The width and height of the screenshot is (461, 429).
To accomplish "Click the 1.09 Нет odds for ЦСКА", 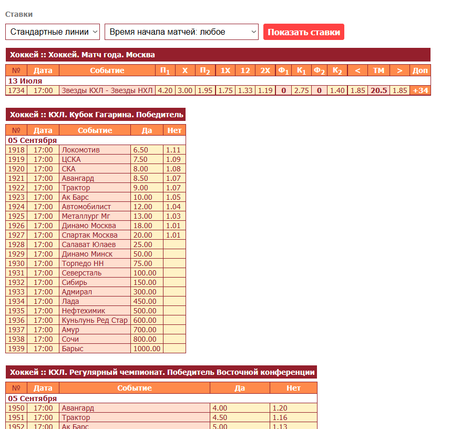I will coord(175,159).
